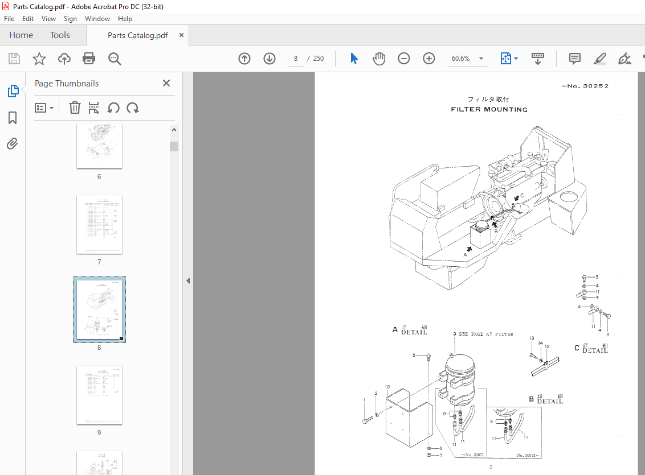Viewport: 645px width, 475px height.
Task: Open the Sign document tool
Action: 624,59
